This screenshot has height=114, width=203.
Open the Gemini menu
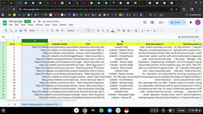[x=63, y=25]
